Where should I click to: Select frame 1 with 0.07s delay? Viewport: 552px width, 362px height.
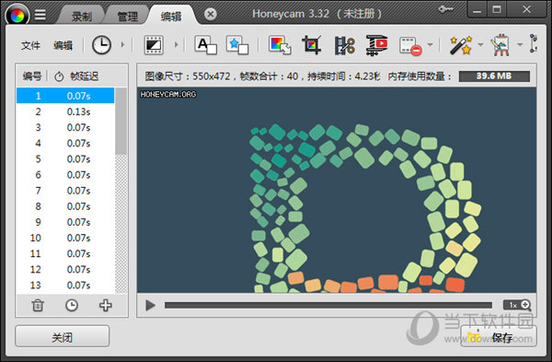pos(65,96)
